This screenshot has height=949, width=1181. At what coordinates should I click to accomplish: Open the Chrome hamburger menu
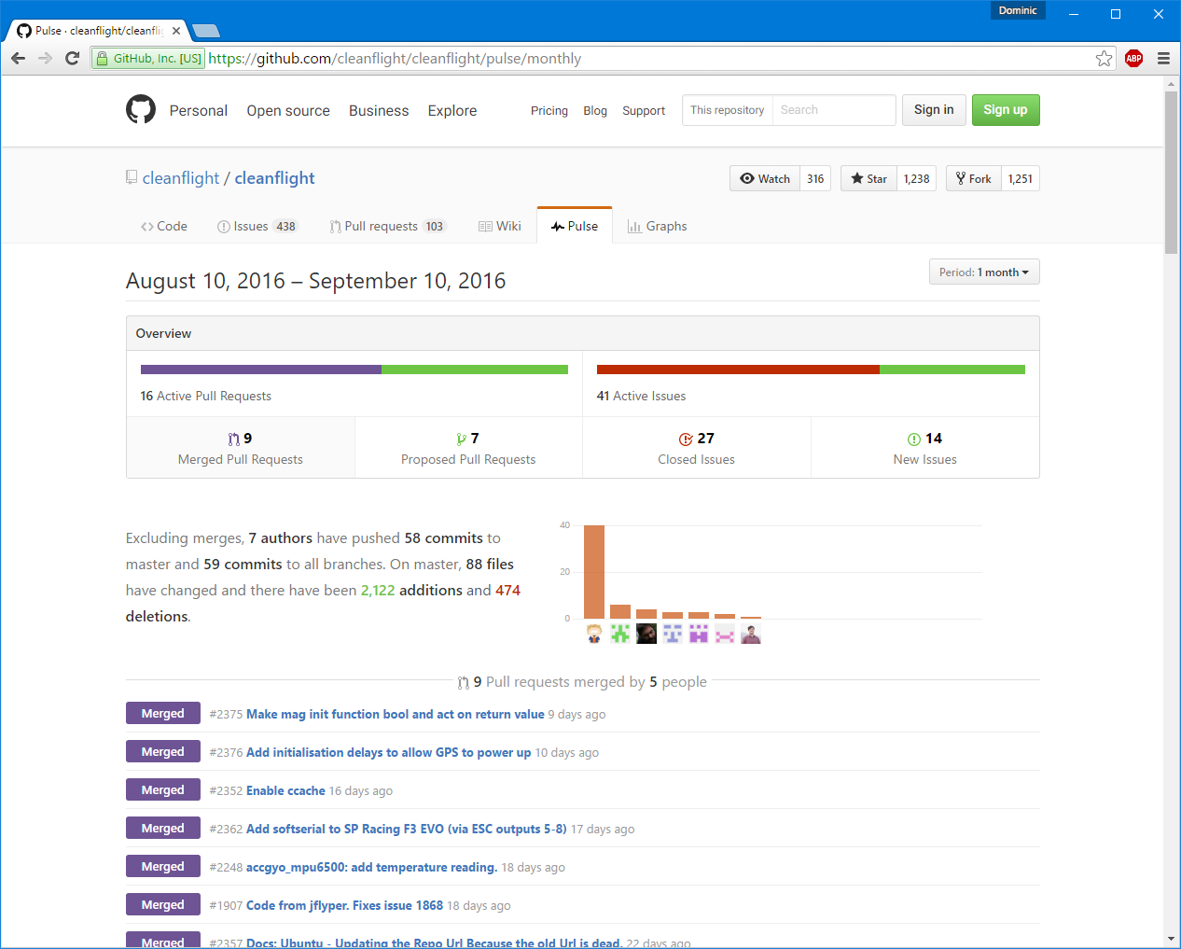[x=1163, y=58]
